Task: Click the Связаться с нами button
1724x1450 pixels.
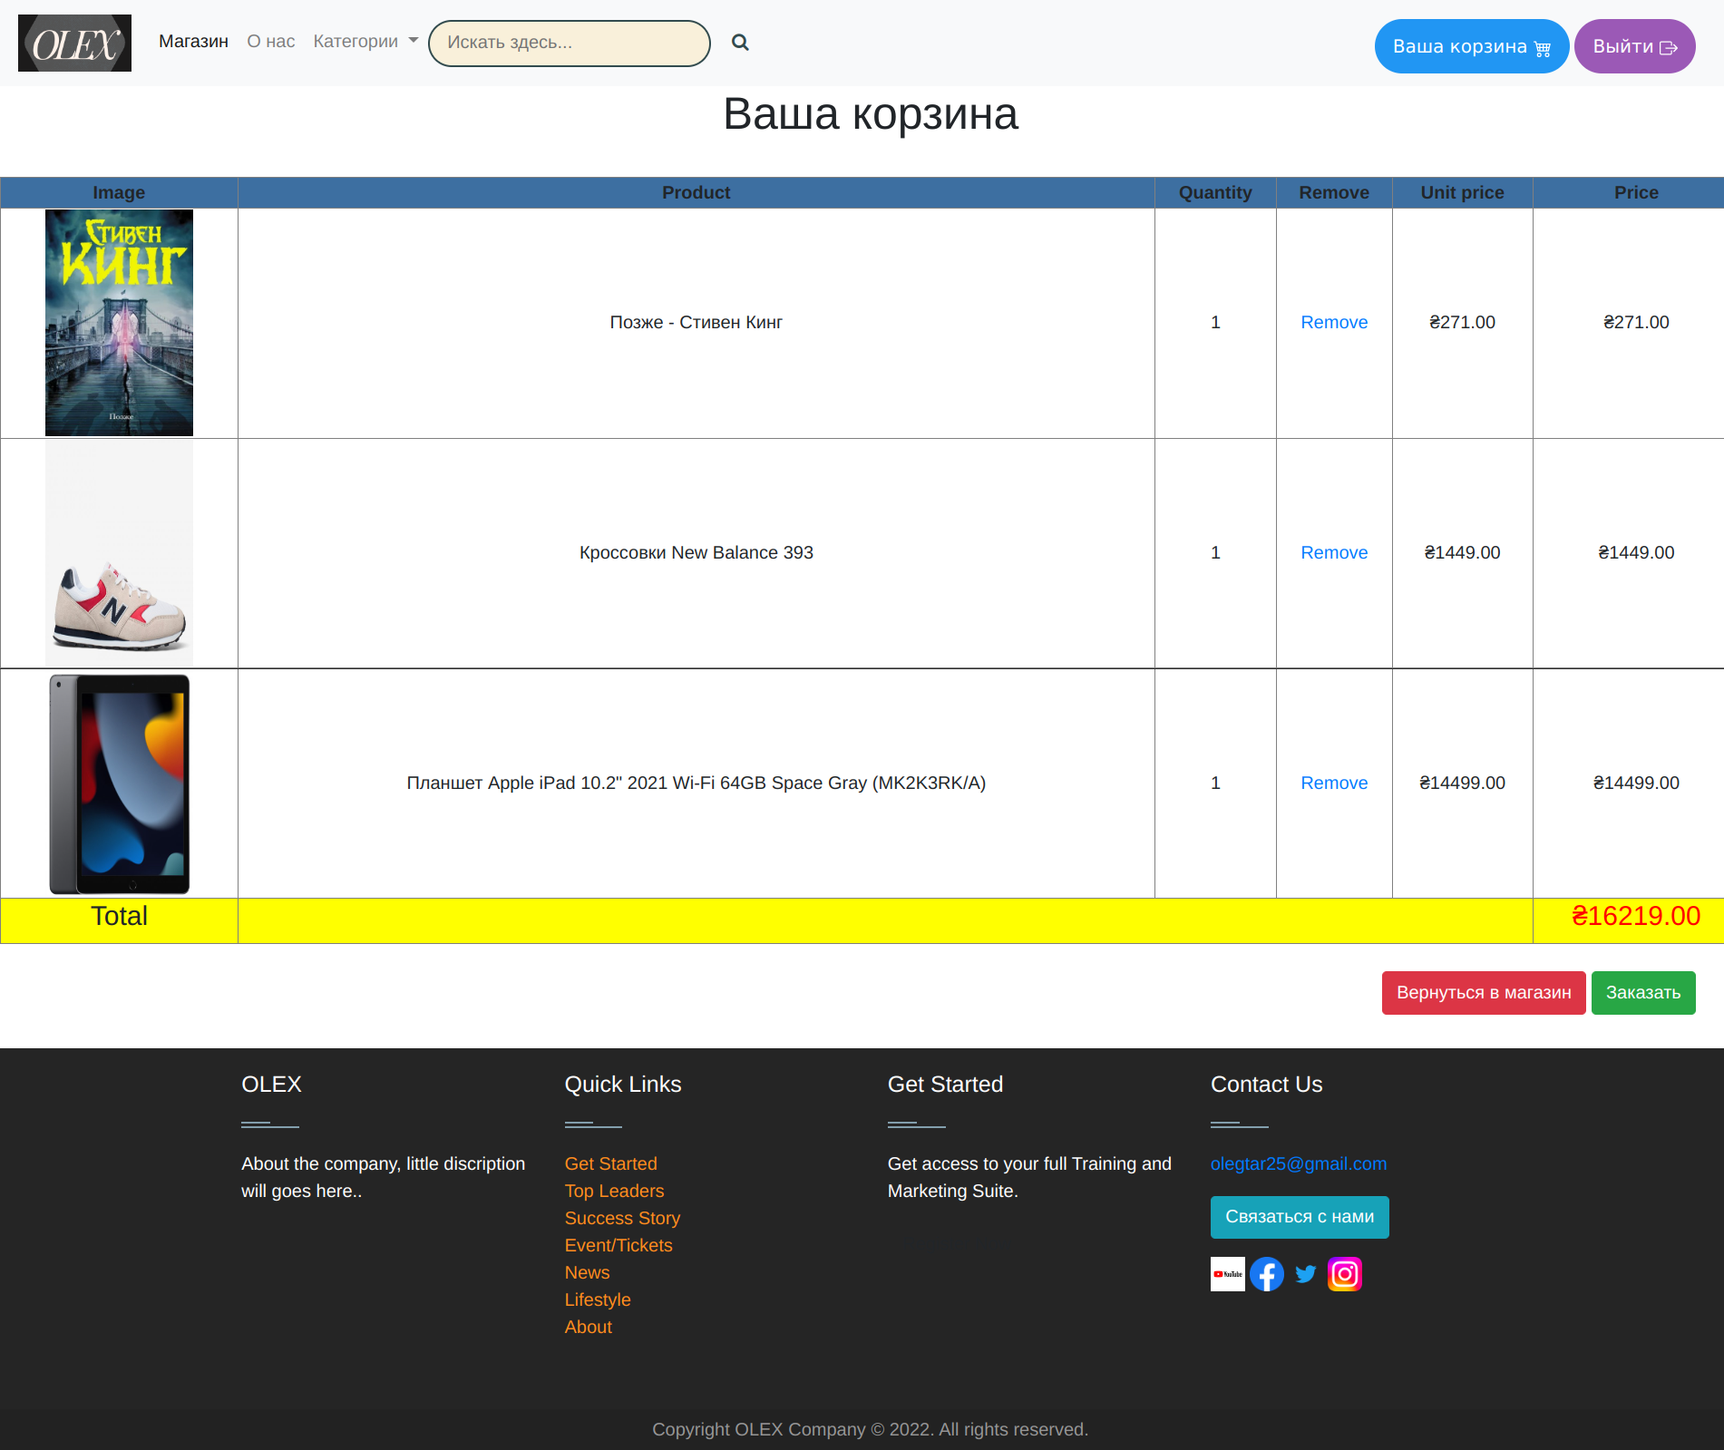Action: [x=1299, y=1217]
